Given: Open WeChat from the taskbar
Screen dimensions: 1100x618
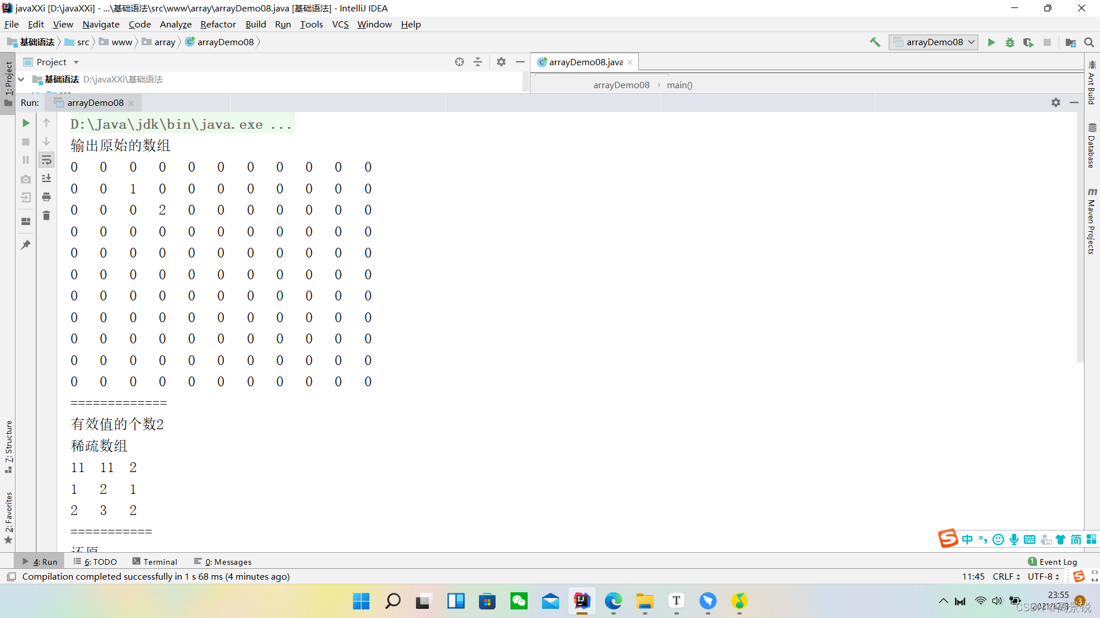Looking at the screenshot, I should 519,601.
